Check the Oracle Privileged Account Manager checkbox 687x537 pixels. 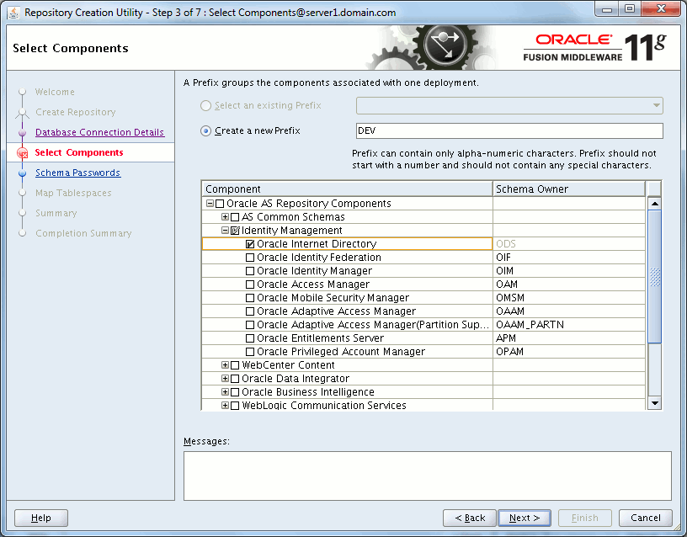tap(250, 352)
